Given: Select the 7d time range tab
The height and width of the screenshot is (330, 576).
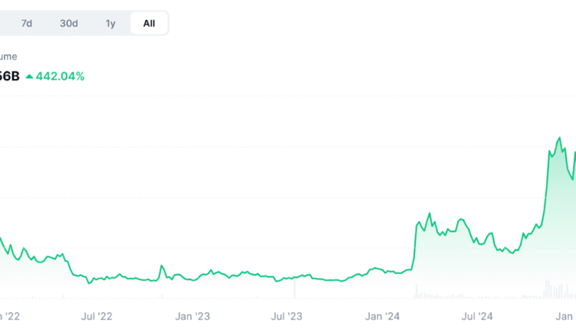Looking at the screenshot, I should point(26,23).
